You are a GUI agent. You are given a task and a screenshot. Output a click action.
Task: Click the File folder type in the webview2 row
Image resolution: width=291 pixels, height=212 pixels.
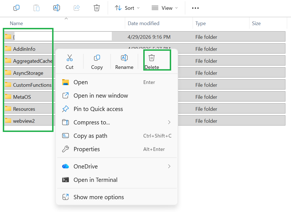(206, 121)
